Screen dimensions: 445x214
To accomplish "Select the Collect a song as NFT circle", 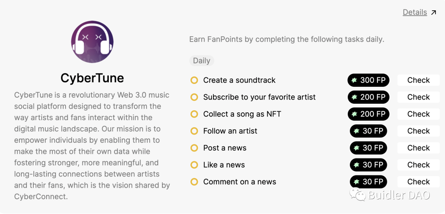I will click(194, 114).
